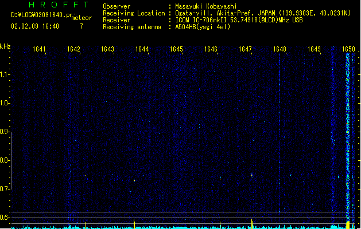Image resolution: width=361 pixels, height=229 pixels.
Task: Click the bright noise band at 1650
Action: (x=348, y=138)
